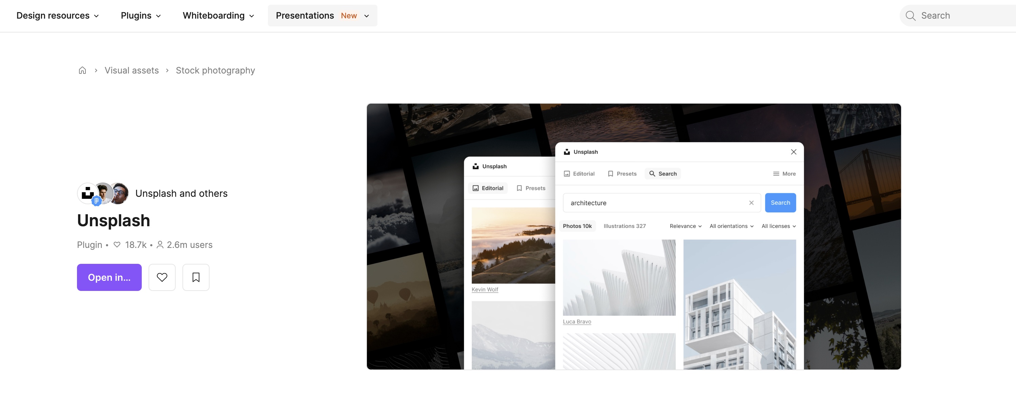Click the third author avatar with glasses
Viewport: 1016px width, 401px height.
119,193
